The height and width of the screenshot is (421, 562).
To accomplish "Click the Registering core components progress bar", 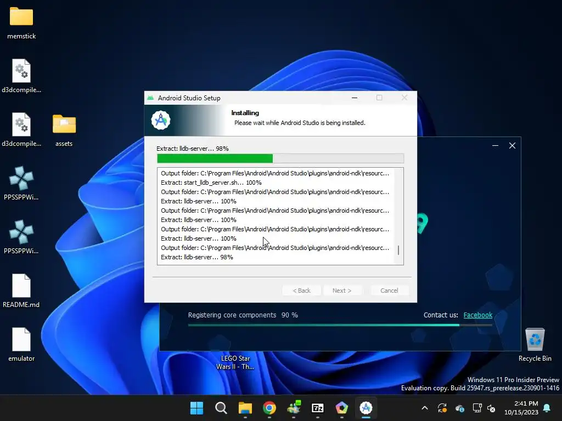I will pos(340,325).
